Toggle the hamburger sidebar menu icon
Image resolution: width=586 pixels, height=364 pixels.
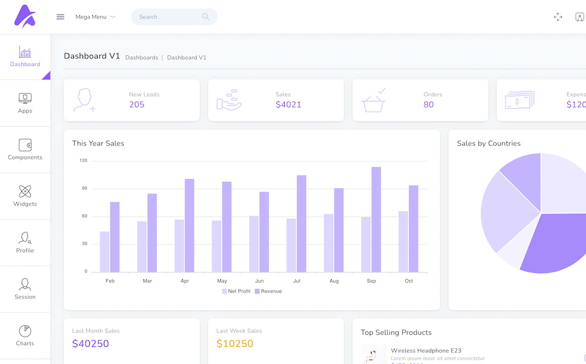tap(60, 17)
